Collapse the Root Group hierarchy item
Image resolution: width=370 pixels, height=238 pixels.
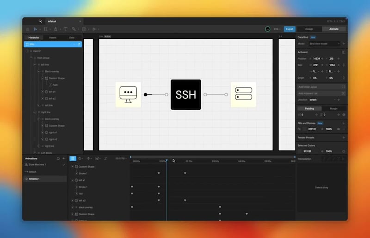pyautogui.click(x=31, y=58)
